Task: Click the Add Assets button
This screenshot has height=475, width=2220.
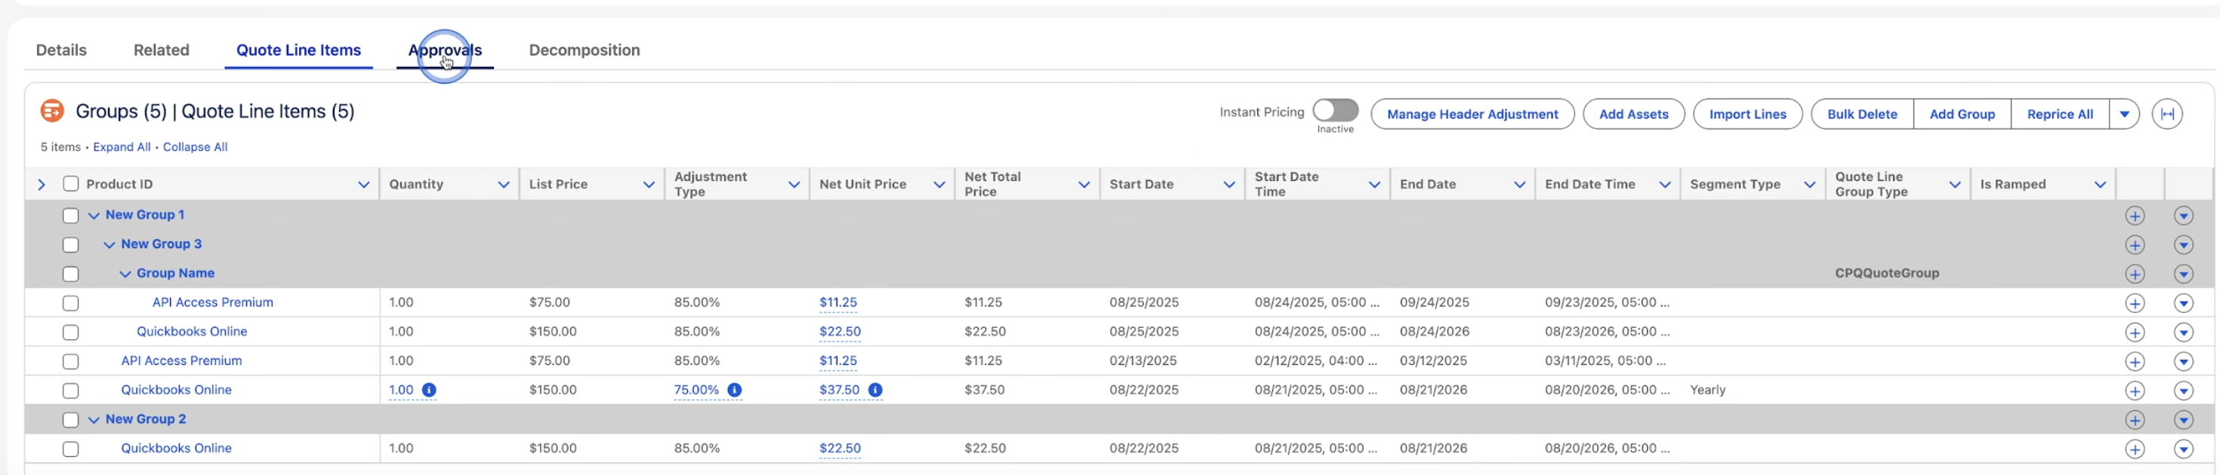Action: click(x=1633, y=114)
